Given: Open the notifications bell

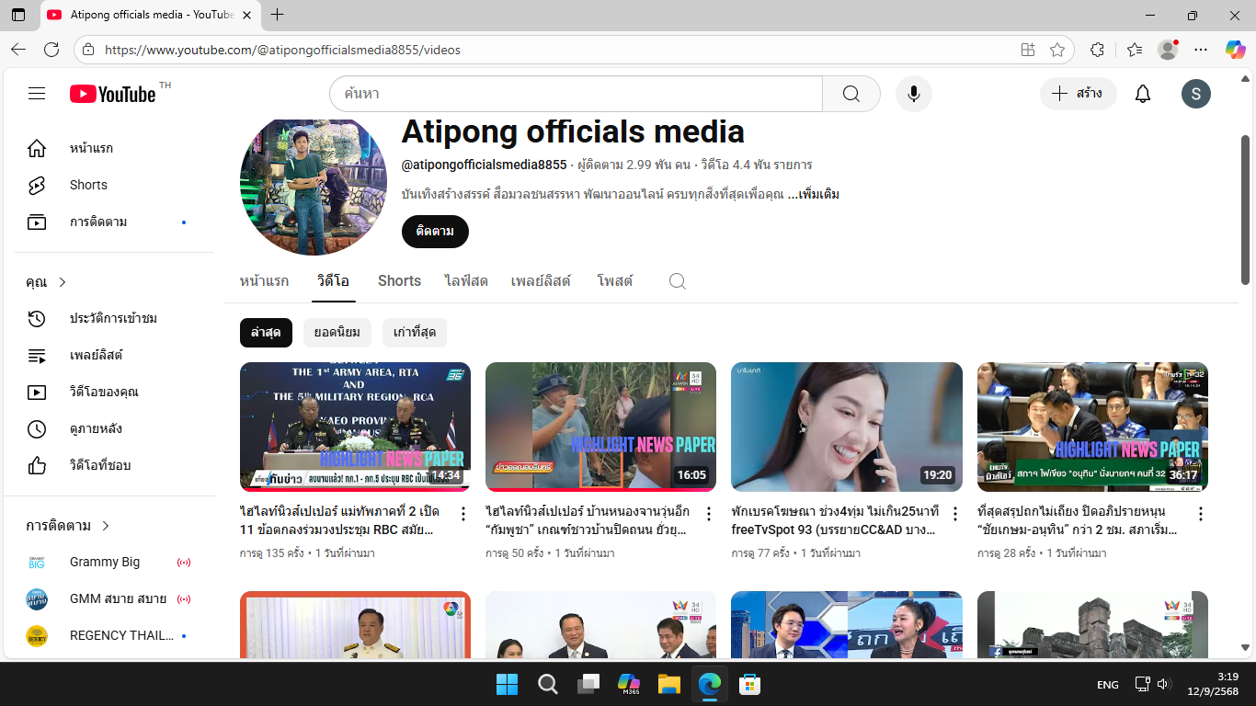Looking at the screenshot, I should (x=1143, y=94).
